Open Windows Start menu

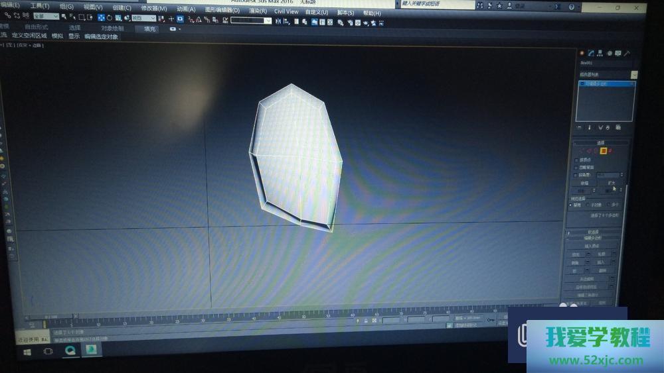pyautogui.click(x=27, y=352)
